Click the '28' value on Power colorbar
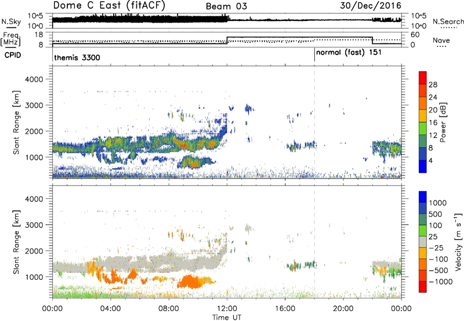 (433, 85)
